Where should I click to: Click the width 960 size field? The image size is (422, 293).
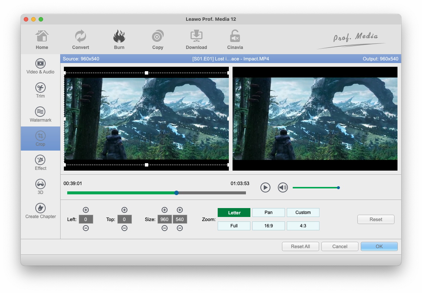point(165,219)
